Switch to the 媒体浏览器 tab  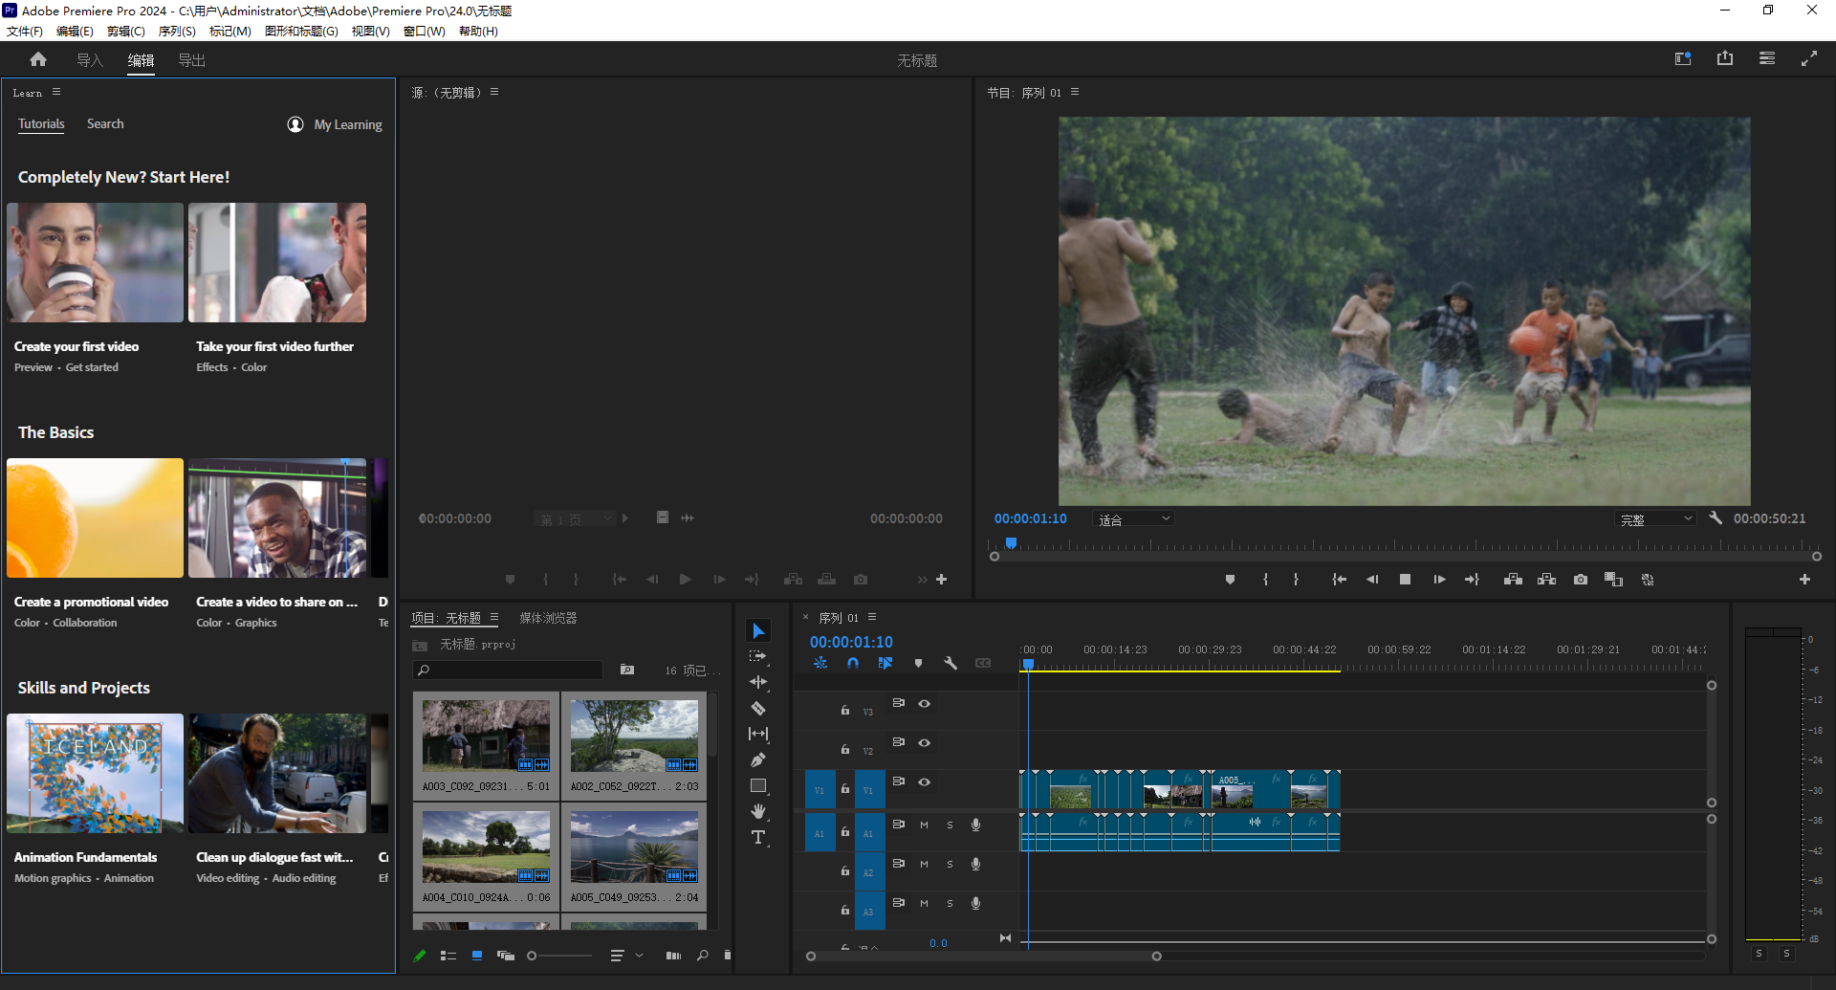[x=547, y=617]
